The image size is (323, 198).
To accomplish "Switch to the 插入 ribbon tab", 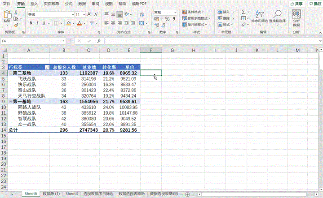I will [x=34, y=3].
